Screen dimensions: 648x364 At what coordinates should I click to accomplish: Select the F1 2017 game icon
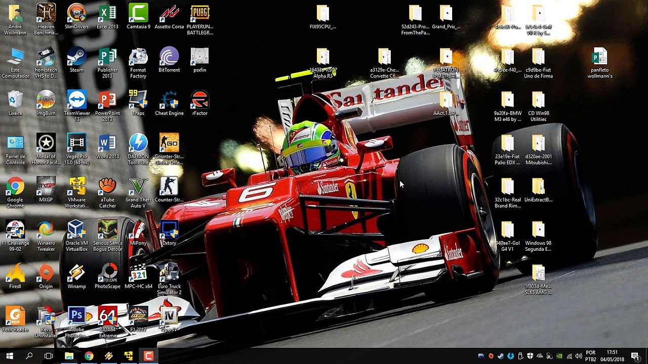pyautogui.click(x=138, y=320)
